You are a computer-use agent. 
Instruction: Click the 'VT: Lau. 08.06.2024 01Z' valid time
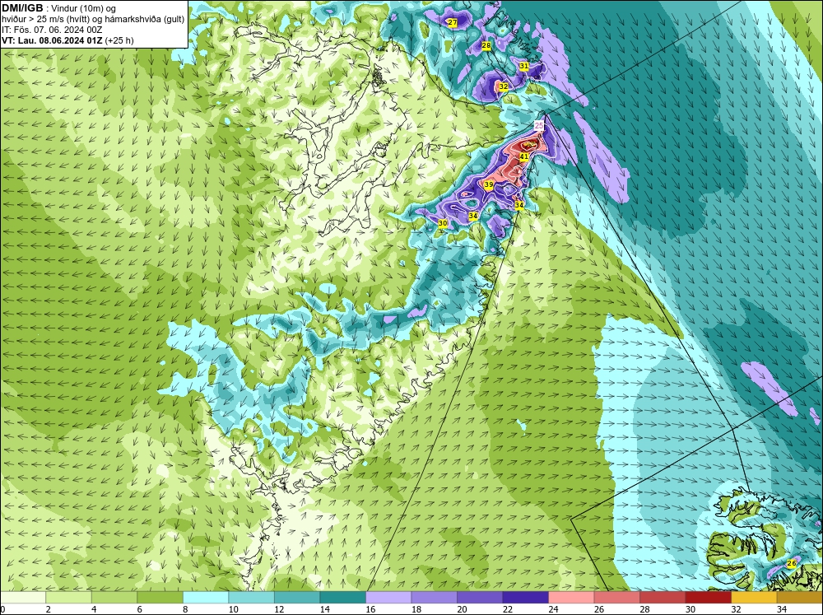52,40
